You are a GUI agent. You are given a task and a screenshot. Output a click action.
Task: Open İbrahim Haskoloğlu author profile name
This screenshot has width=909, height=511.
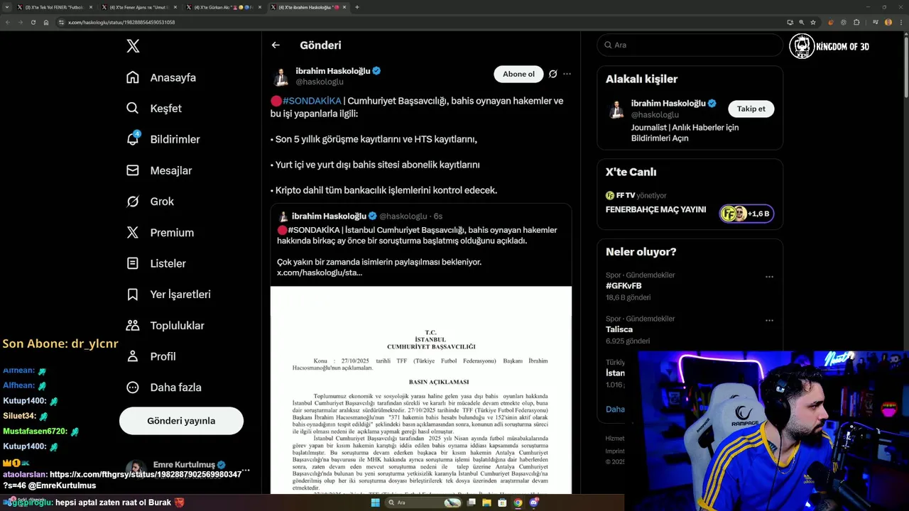pyautogui.click(x=333, y=70)
